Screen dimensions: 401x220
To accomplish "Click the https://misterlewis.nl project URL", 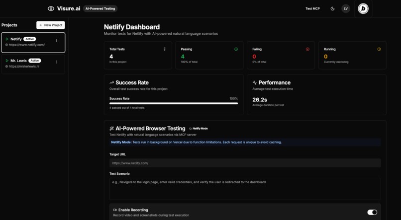I will pos(24,67).
